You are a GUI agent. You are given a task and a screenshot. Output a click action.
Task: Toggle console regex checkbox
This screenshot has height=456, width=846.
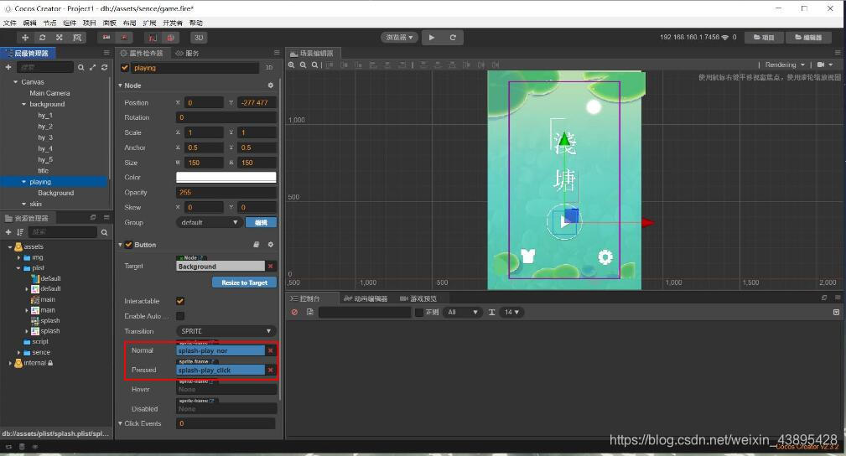(x=418, y=312)
